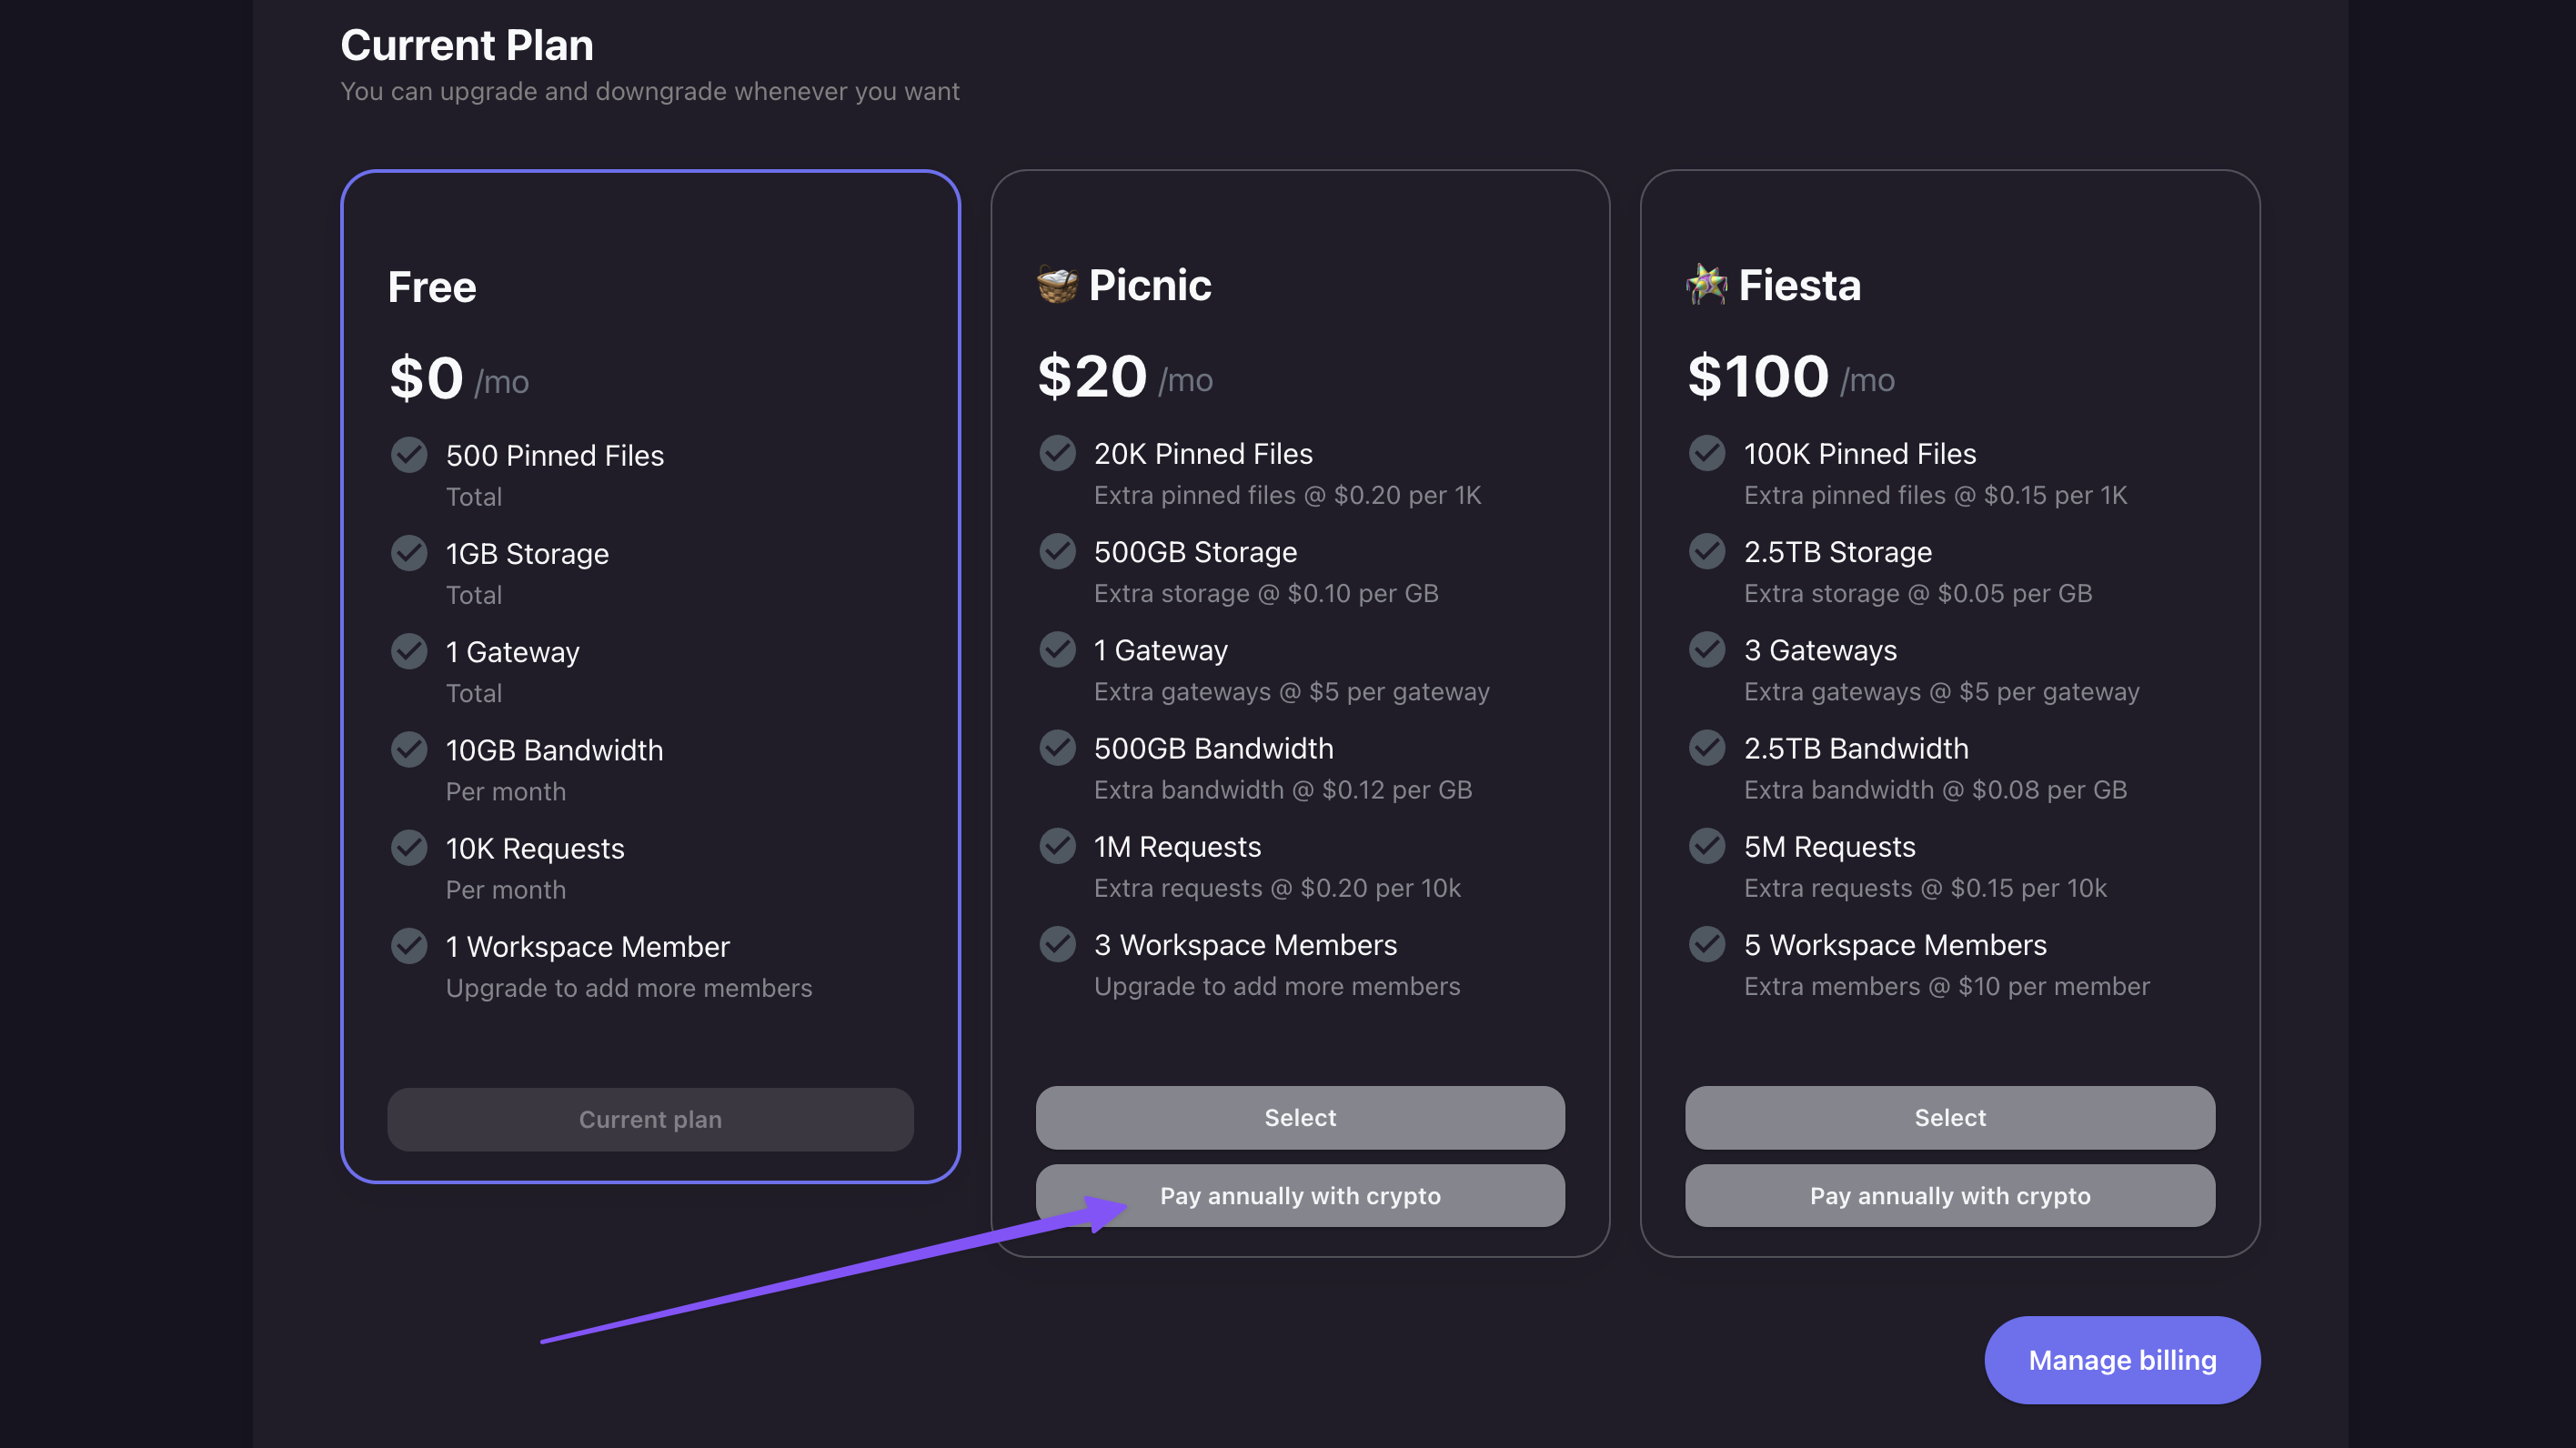Viewport: 2576px width, 1448px height.
Task: Click checkmark icon beside 3 Gateways
Action: [x=1707, y=650]
